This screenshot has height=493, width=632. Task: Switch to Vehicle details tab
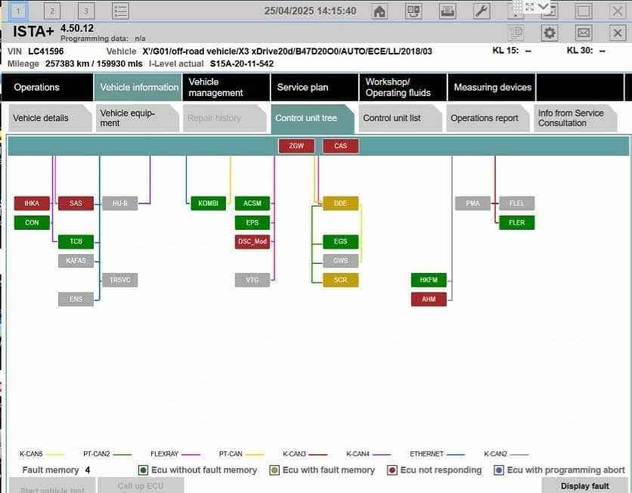[50, 118]
